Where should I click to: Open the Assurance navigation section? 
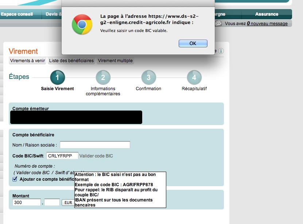(267, 14)
